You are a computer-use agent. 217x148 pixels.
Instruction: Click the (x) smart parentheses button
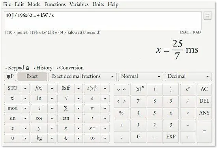138,90
